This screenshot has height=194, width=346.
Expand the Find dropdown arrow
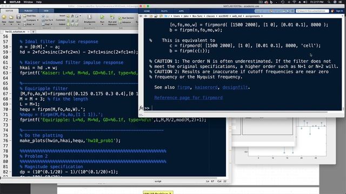tap(51, 24)
